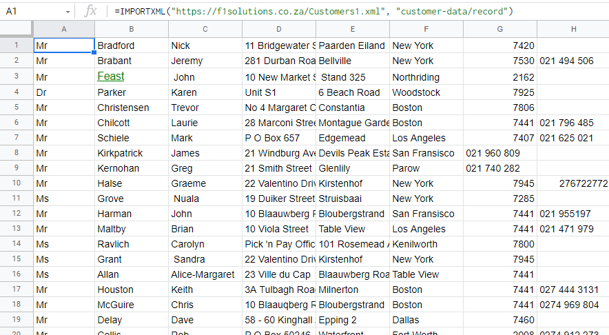Viewport: 609px width, 335px height.
Task: Select the Kirkpatrick surname cell
Action: (x=132, y=153)
